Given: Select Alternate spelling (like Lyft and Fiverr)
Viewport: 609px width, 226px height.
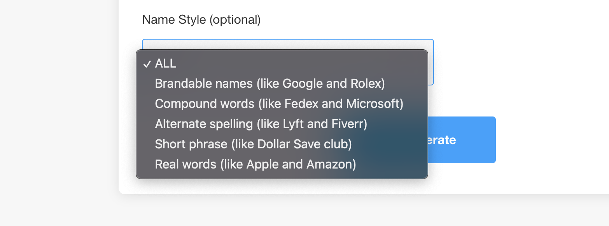Looking at the screenshot, I should [261, 124].
